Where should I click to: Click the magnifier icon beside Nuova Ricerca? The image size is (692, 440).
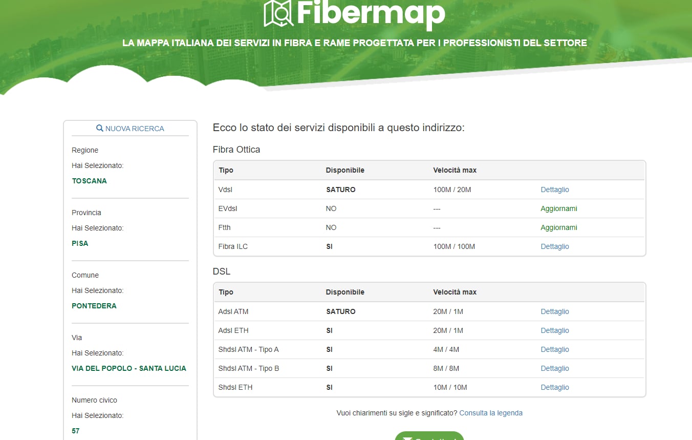coord(100,129)
